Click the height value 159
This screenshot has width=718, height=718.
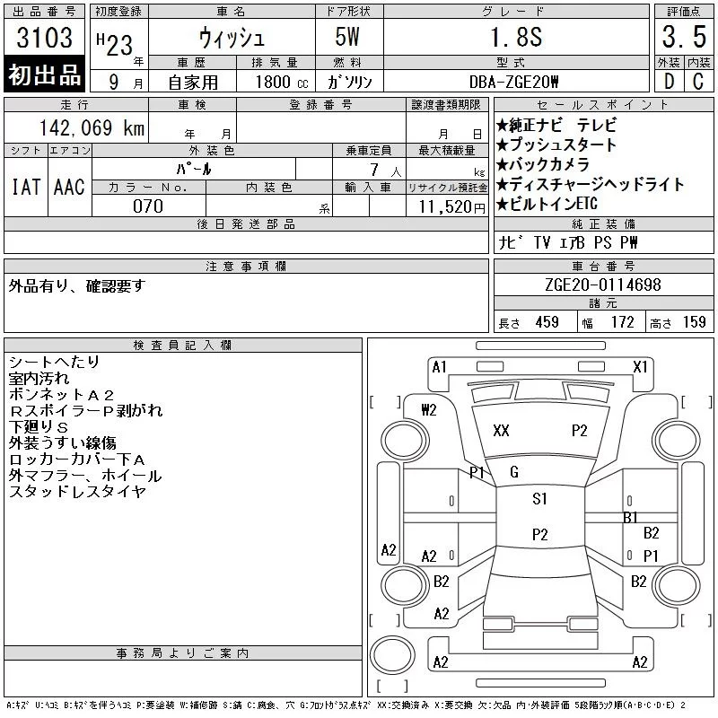pos(694,322)
